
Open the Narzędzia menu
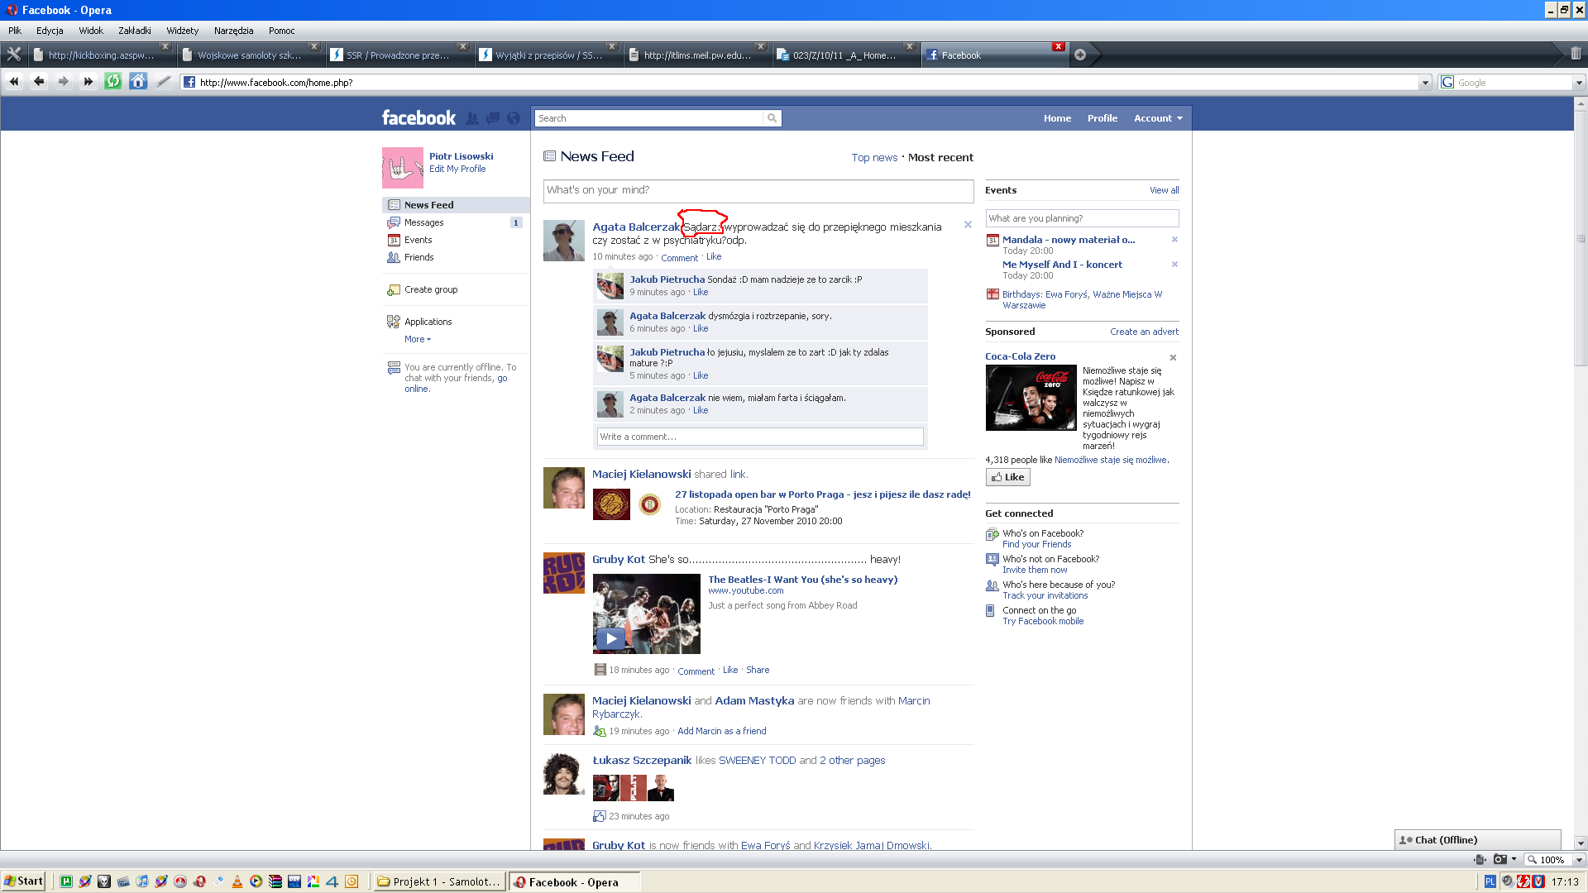[234, 31]
